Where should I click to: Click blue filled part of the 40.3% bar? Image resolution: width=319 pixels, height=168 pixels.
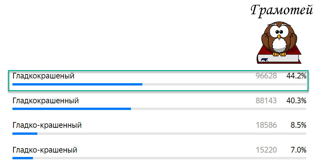72,109
